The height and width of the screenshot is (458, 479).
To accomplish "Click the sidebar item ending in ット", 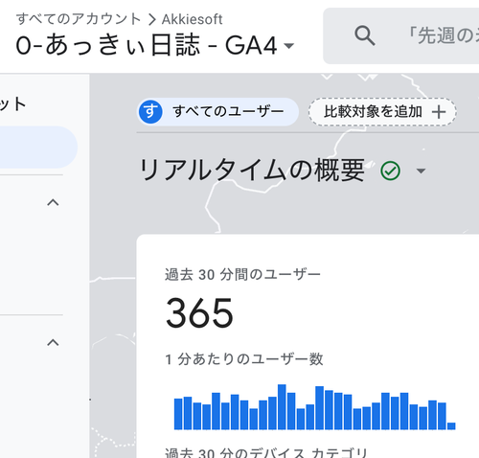I will click(12, 104).
